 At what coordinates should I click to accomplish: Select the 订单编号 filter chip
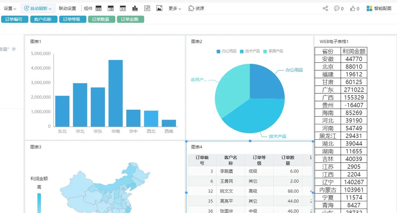point(14,19)
